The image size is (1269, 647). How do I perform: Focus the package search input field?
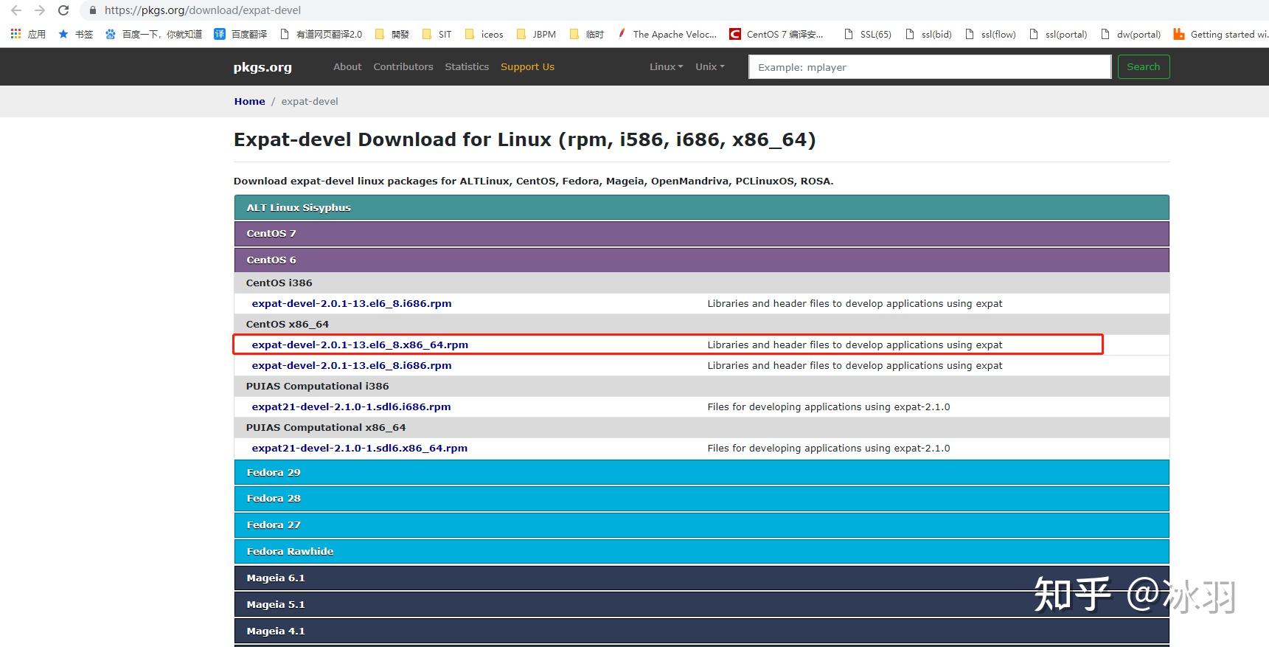pyautogui.click(x=929, y=67)
